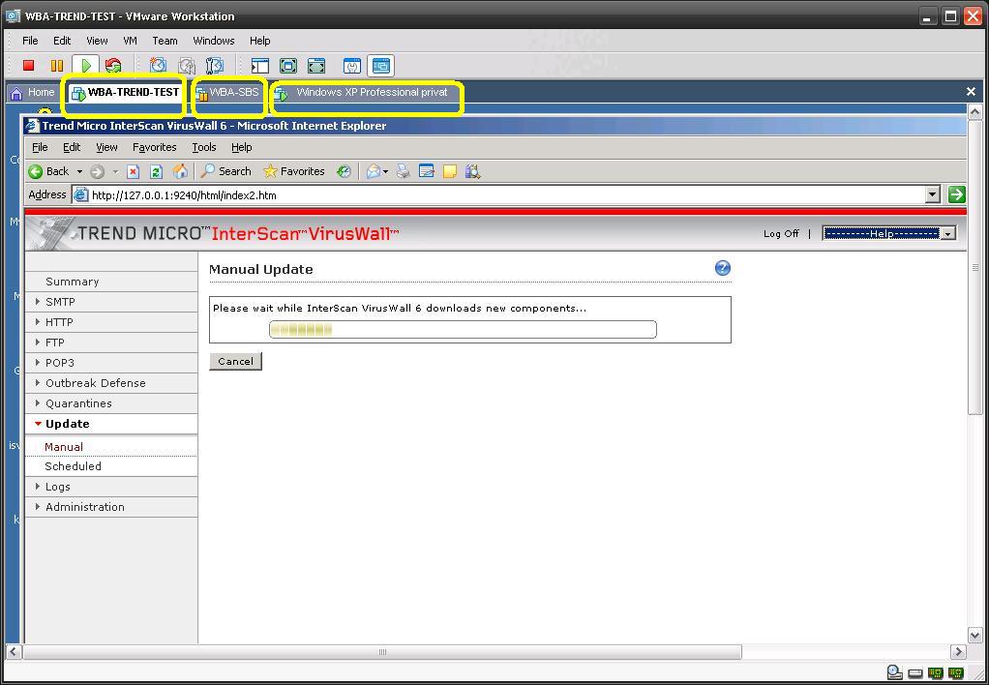Open the Tools menu in Internet Explorer
The width and height of the screenshot is (989, 685).
tap(204, 147)
